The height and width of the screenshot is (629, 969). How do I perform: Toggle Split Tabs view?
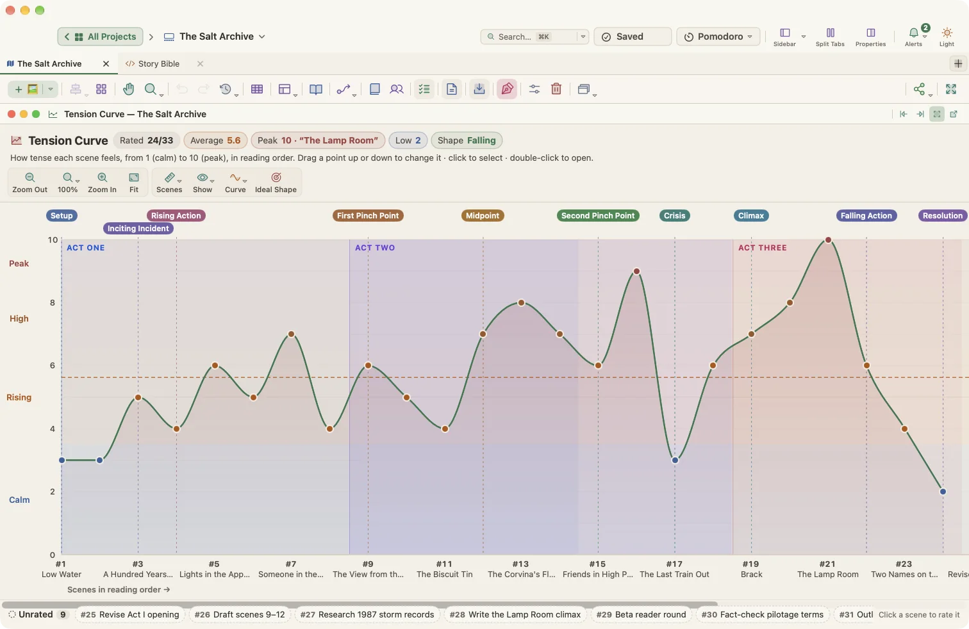830,37
